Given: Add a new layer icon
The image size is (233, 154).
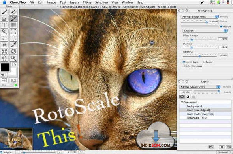Looking at the screenshot, I should coord(229,147).
